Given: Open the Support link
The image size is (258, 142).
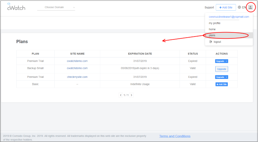Looking at the screenshot, I should (209, 7).
